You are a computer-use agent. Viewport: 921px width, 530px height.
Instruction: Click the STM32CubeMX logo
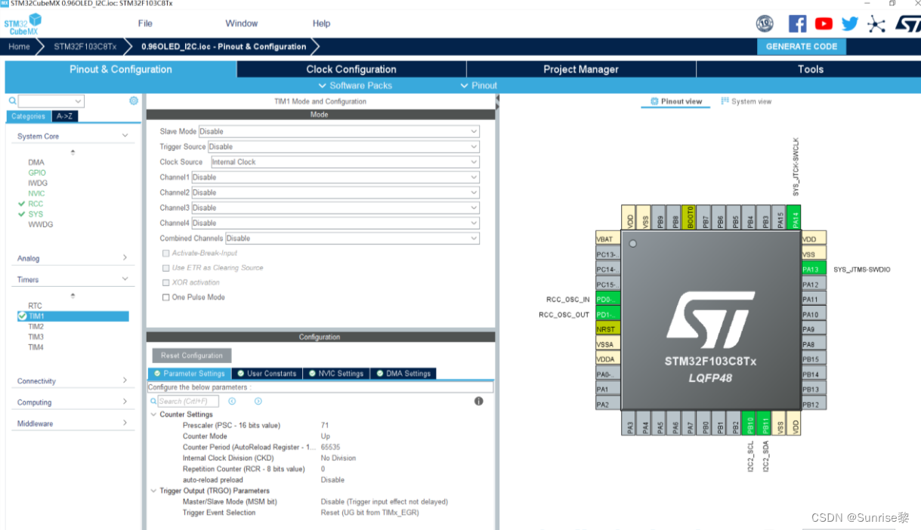point(22,24)
